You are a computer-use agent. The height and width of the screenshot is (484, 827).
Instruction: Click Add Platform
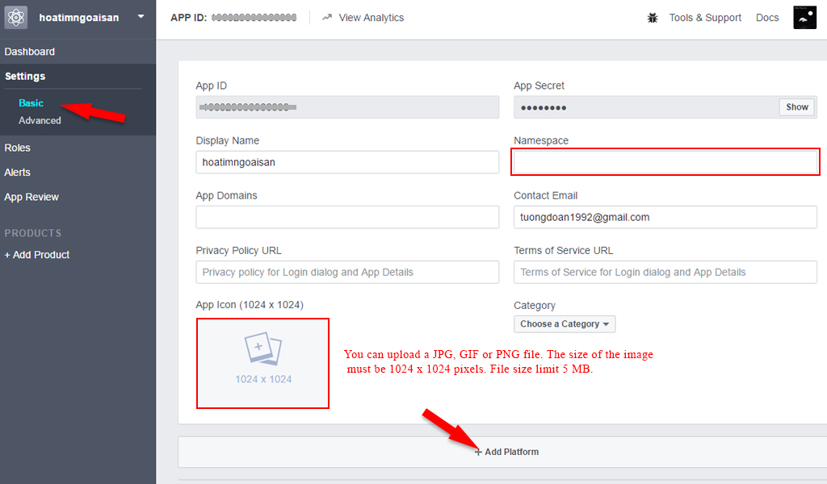click(506, 452)
